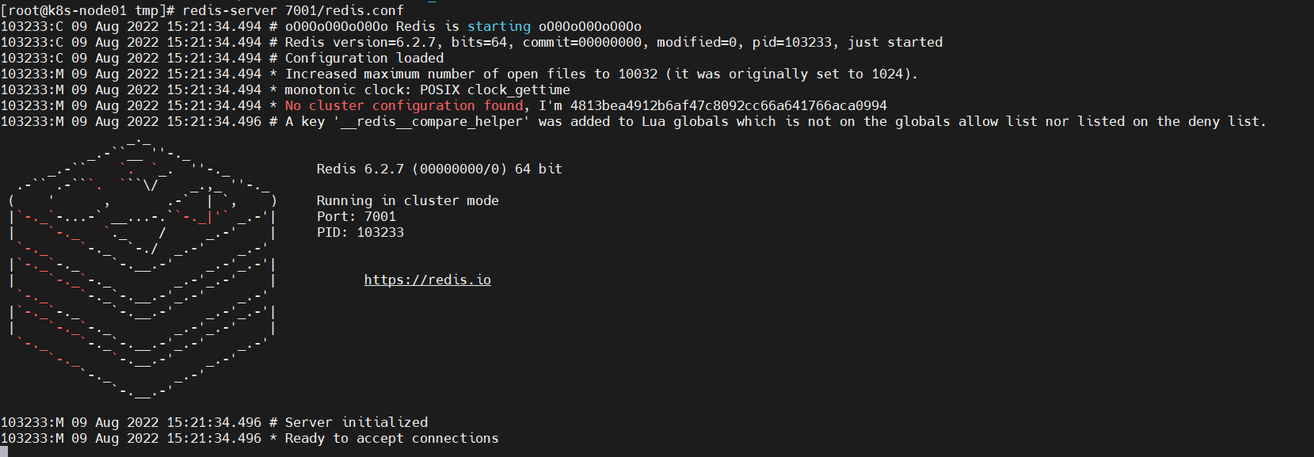Open the https://redis.io link
The width and height of the screenshot is (1314, 457).
pyautogui.click(x=427, y=280)
